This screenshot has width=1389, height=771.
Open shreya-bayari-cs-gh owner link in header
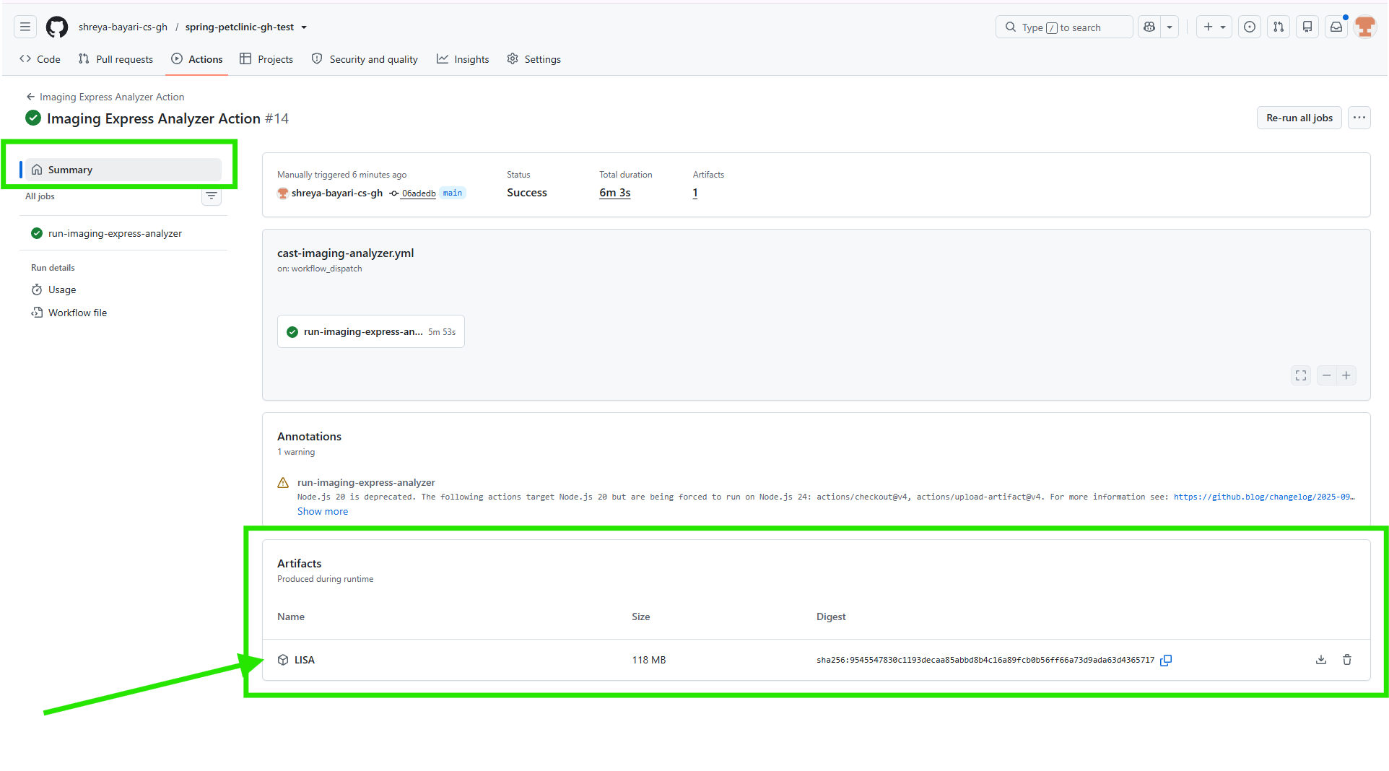(123, 27)
